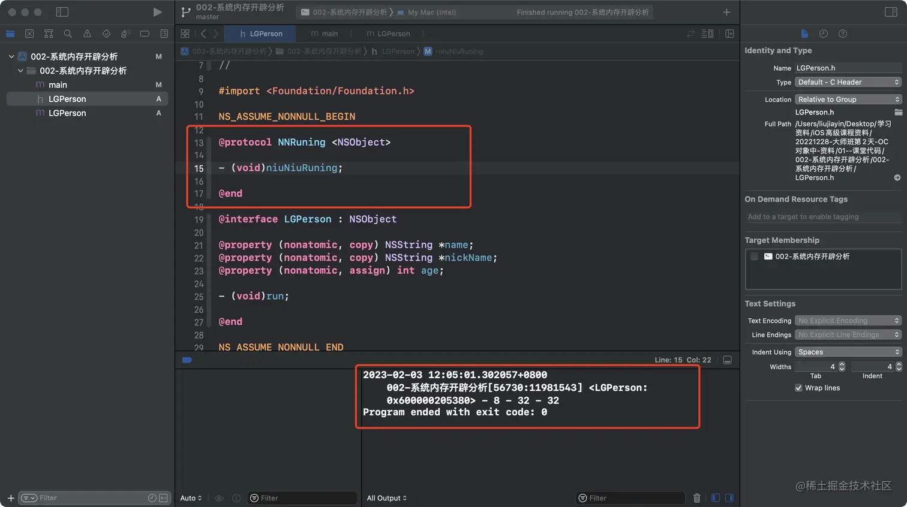
Task: Hide the debug area button
Action: point(727,360)
